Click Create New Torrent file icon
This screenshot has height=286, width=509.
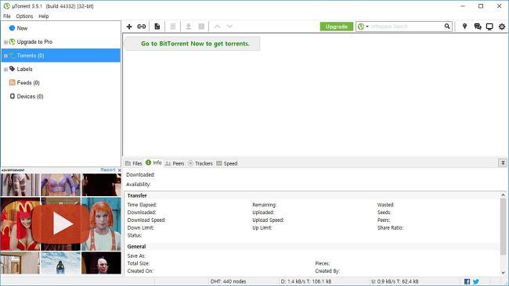157,27
